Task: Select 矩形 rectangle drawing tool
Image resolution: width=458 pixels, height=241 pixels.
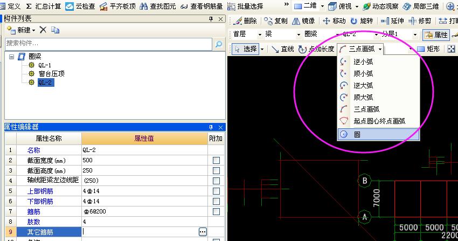Action: [428, 49]
